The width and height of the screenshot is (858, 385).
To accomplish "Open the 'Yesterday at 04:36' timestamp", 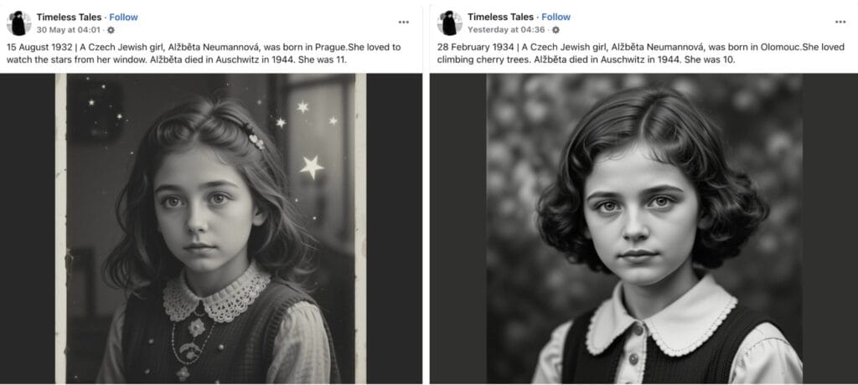I will coord(506,30).
